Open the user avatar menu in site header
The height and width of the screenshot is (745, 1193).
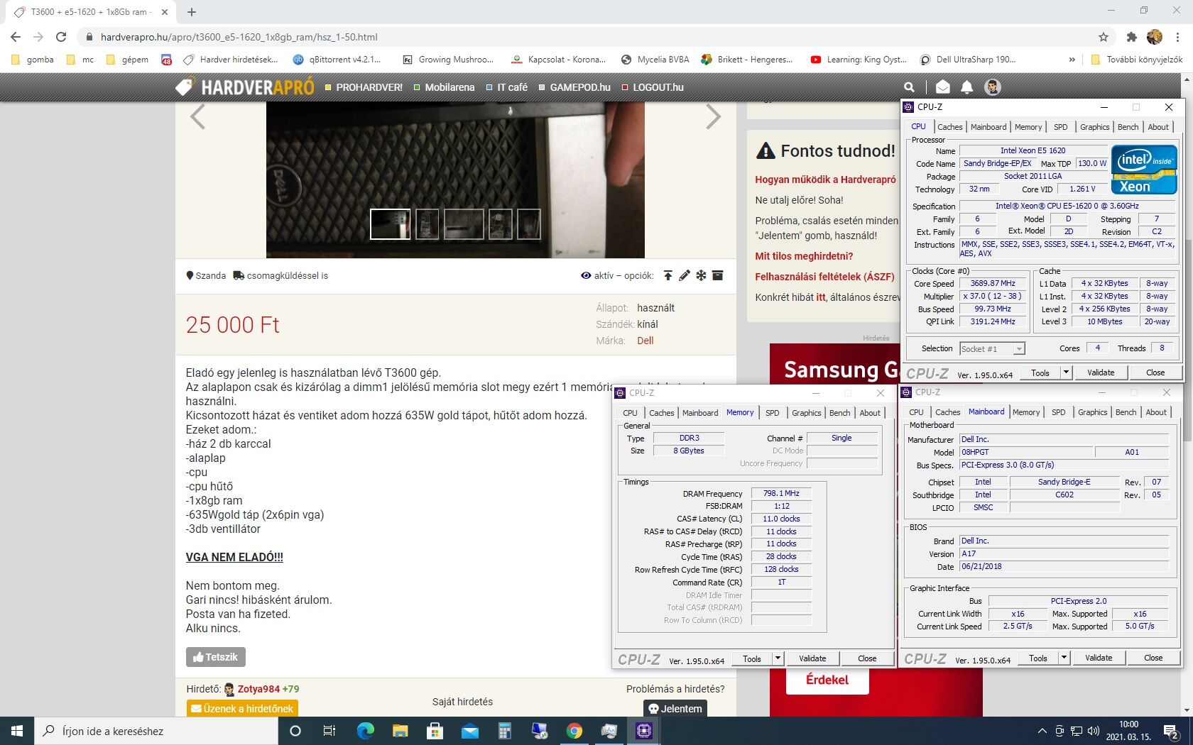pos(993,87)
